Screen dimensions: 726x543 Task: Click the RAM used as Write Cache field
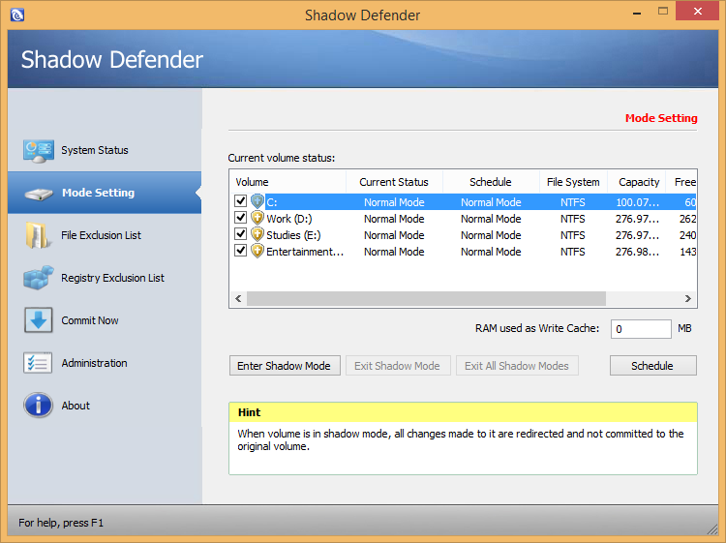point(641,329)
